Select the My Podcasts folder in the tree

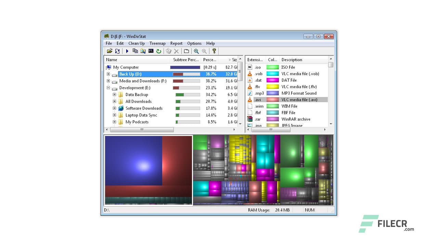coord(137,122)
